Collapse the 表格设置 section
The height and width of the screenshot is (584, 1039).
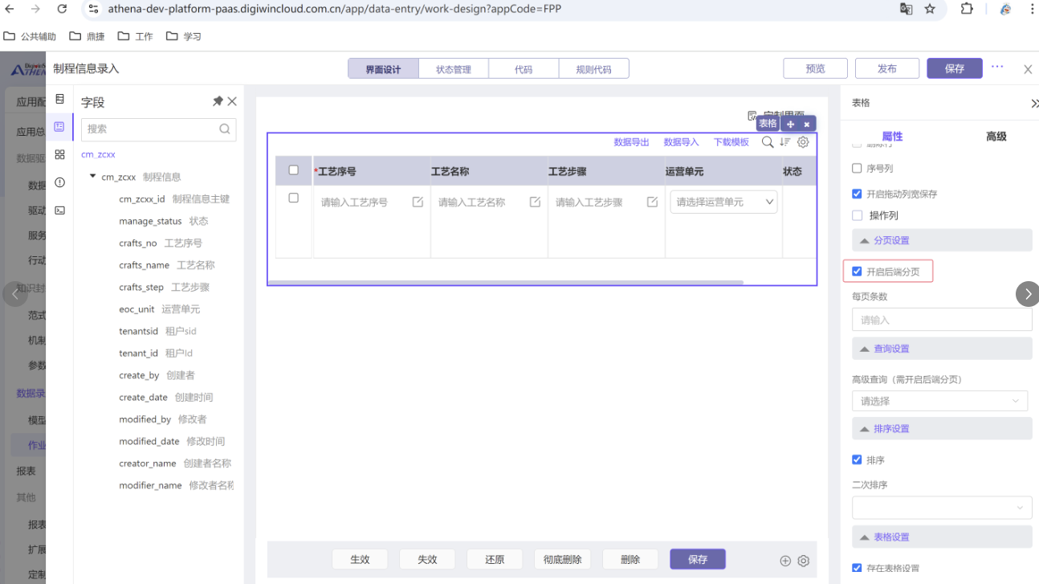coord(942,537)
